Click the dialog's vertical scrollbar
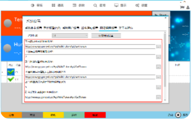This screenshot has width=191, height=119. pyautogui.click(x=165, y=66)
